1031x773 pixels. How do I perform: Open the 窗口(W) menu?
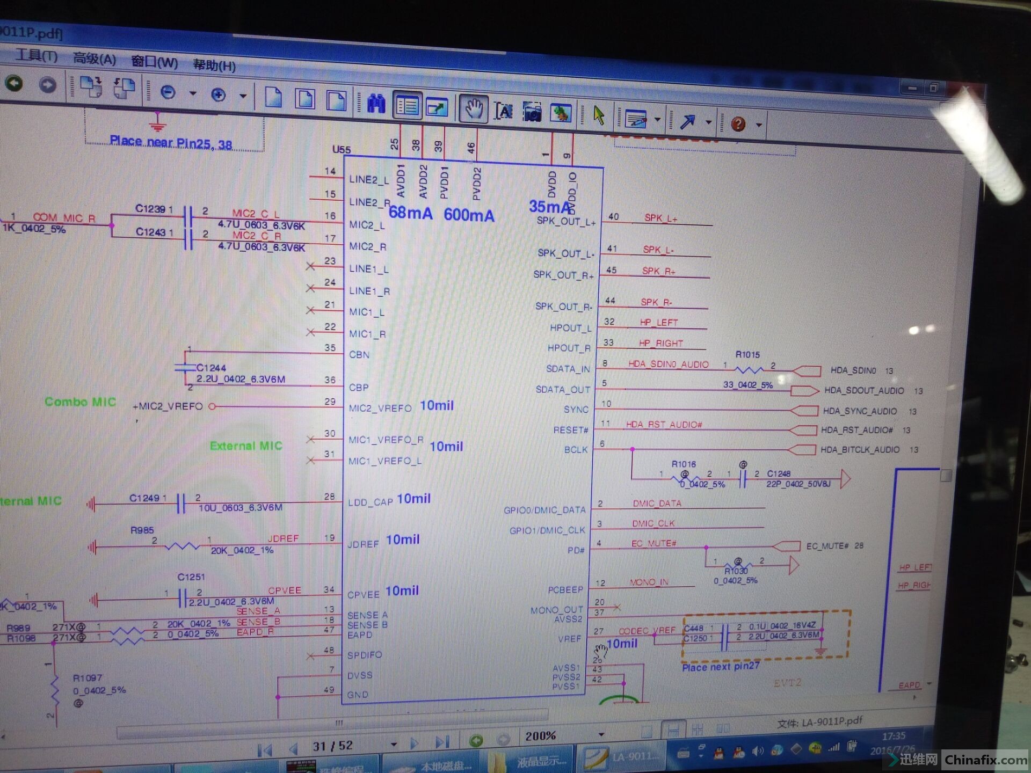tap(154, 62)
